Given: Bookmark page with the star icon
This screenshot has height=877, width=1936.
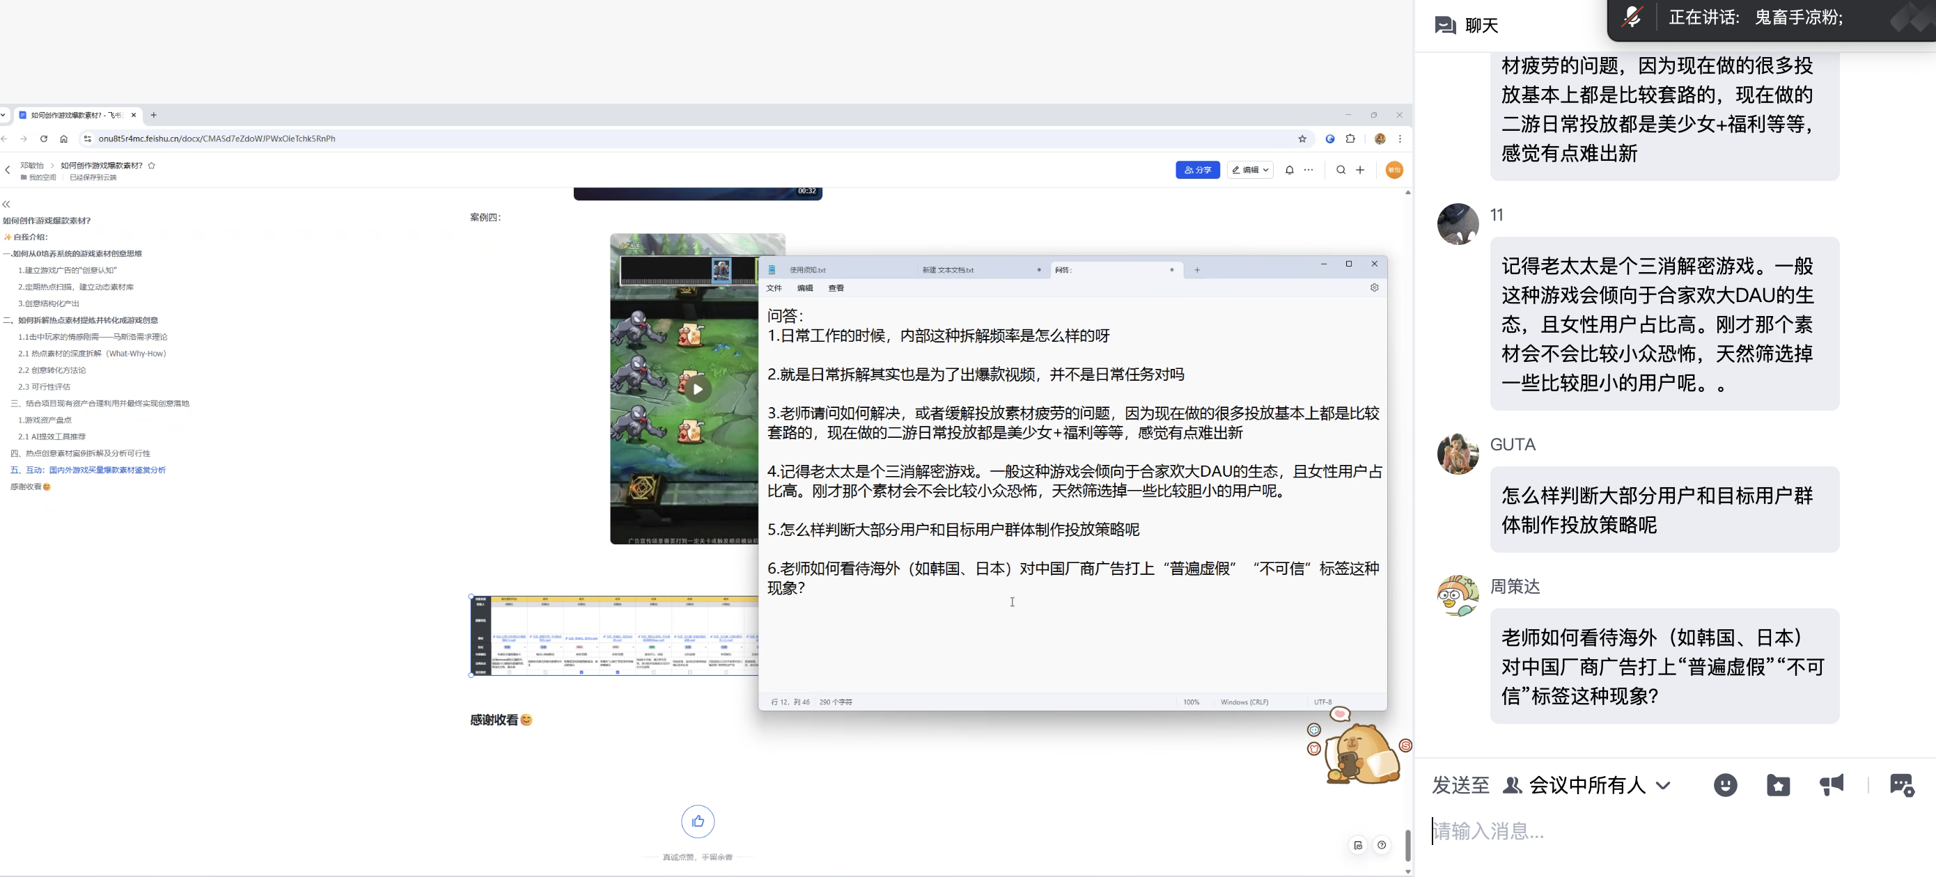Looking at the screenshot, I should click(x=1302, y=139).
